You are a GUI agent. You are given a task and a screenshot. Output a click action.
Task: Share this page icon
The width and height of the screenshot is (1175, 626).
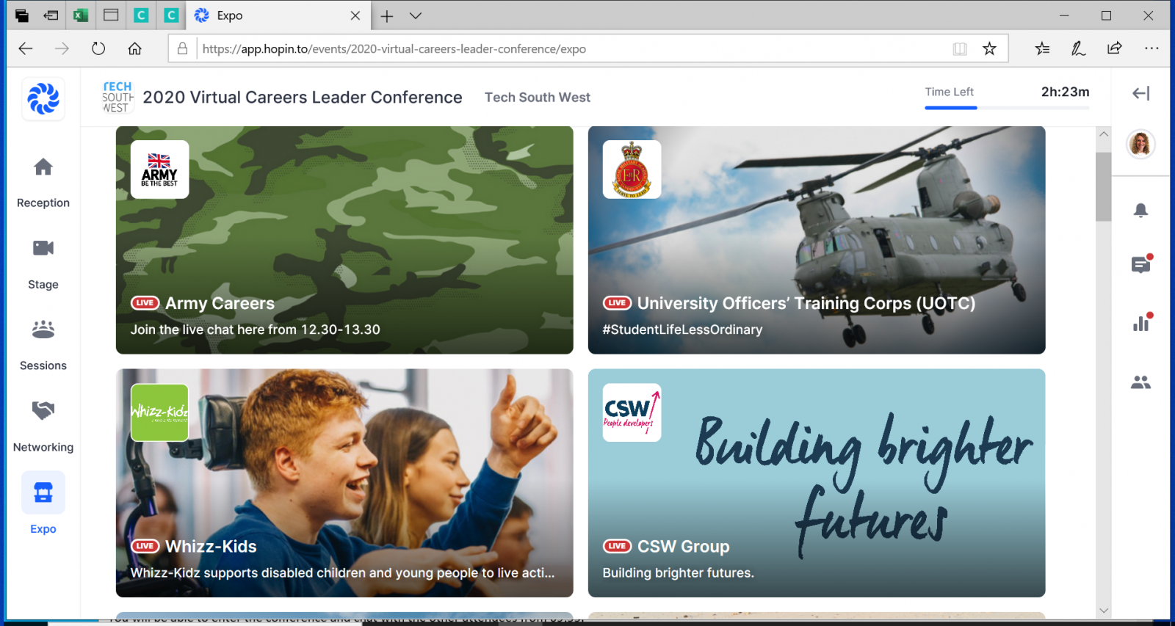1114,48
